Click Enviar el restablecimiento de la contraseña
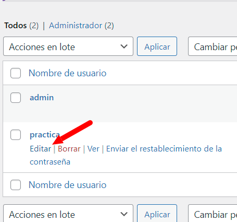The height and width of the screenshot is (222, 237). pyautogui.click(x=126, y=155)
